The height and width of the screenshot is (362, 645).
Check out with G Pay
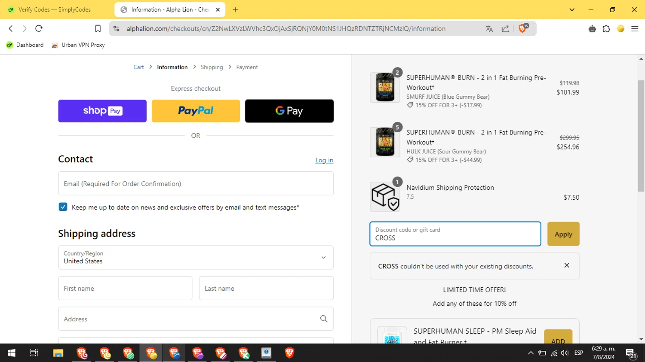coord(289,111)
